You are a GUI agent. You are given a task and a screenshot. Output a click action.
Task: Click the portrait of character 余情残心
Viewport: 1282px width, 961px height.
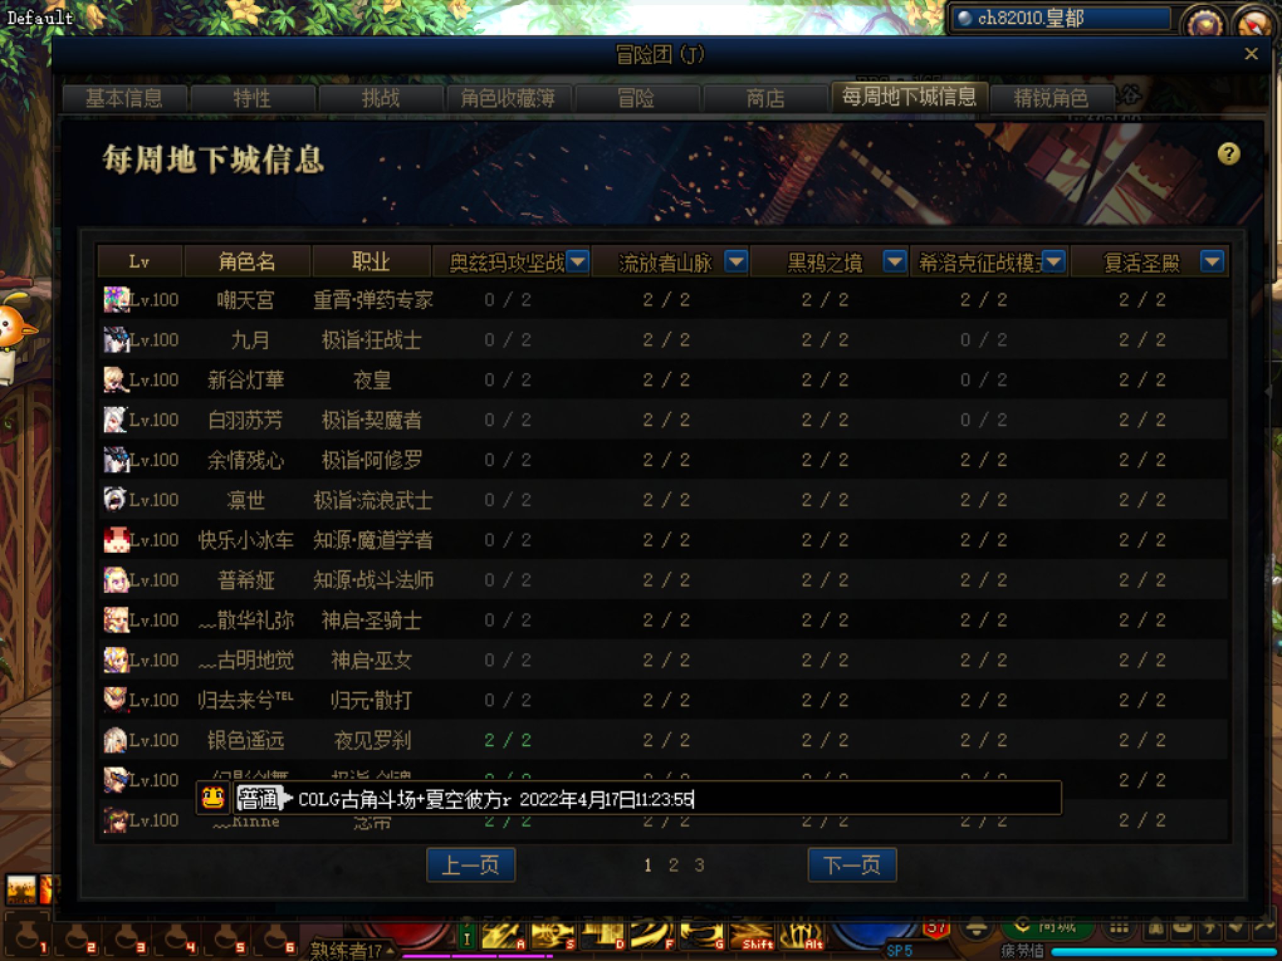tap(116, 460)
